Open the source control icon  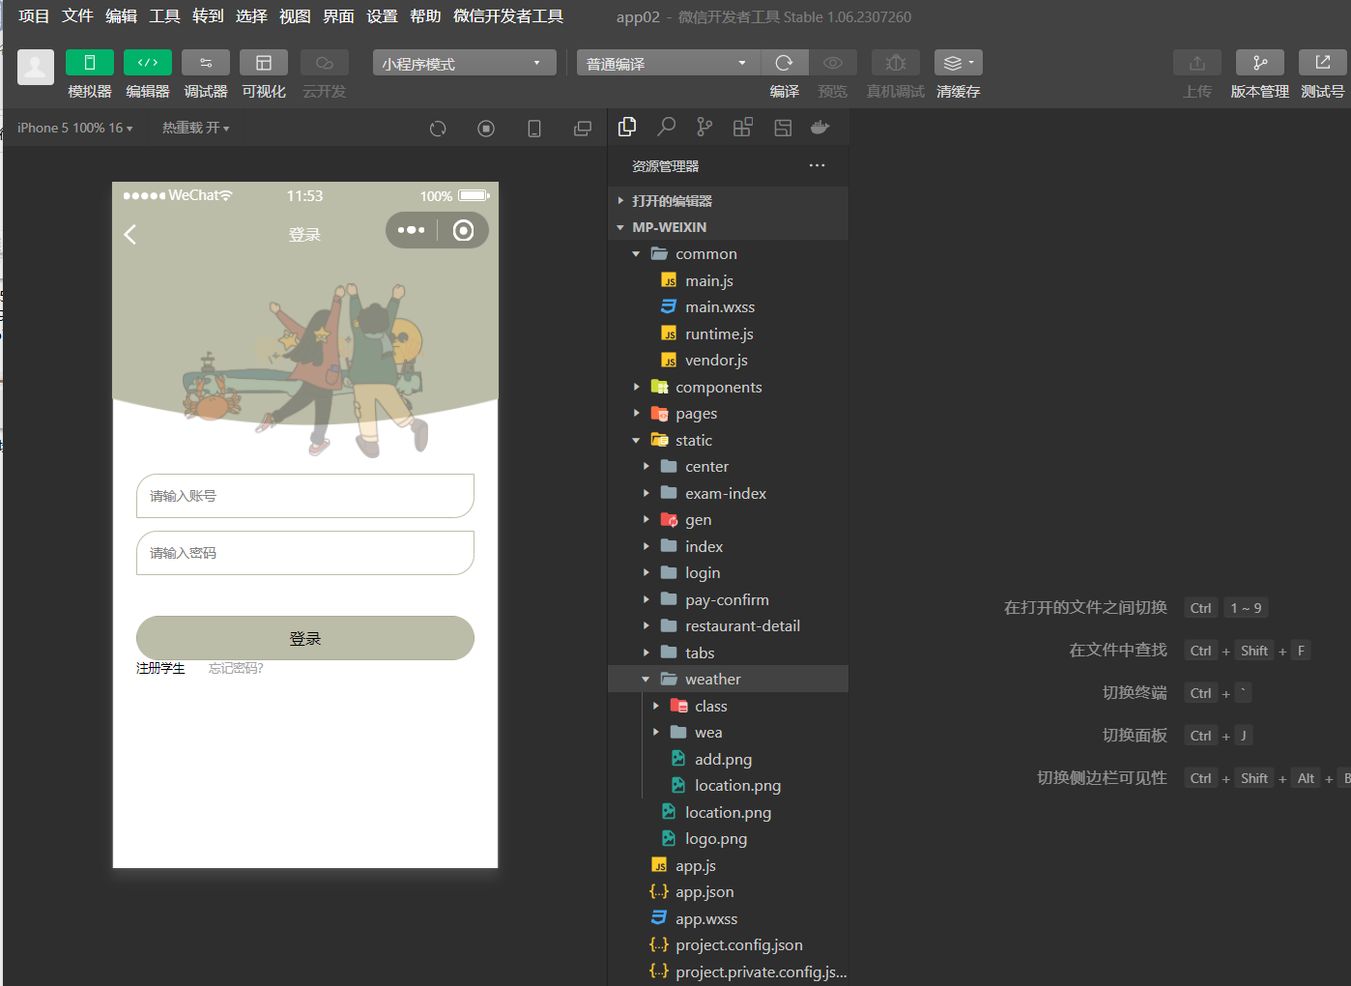tap(704, 127)
